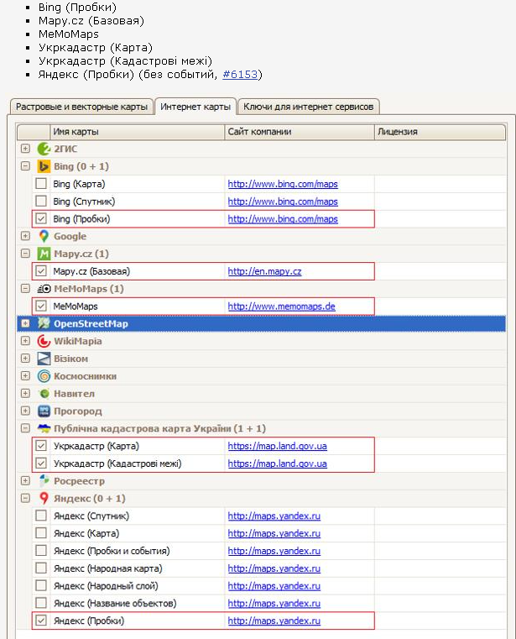
Task: Click the Лицензия column header
Action: (x=440, y=132)
